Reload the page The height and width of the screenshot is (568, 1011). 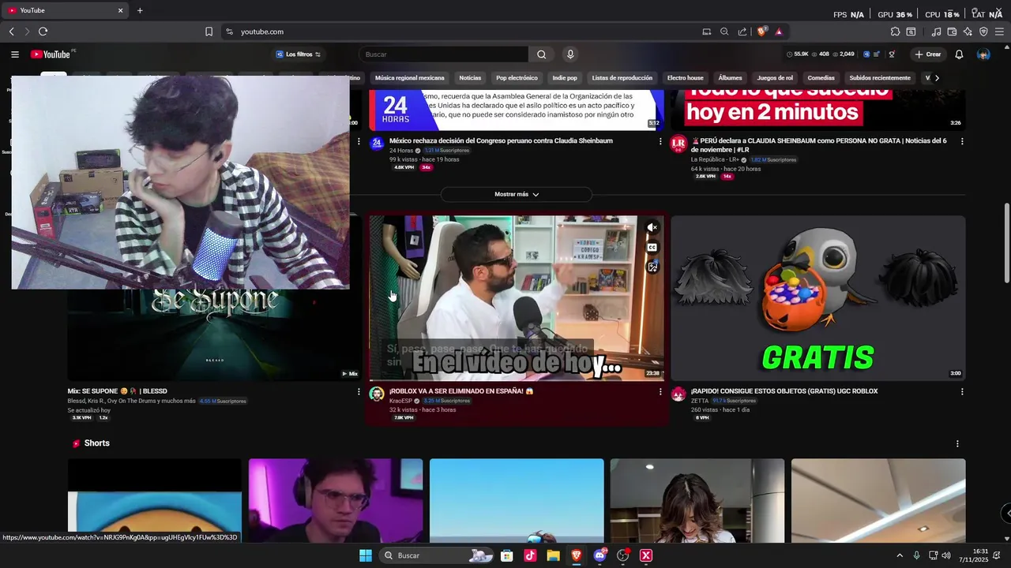point(43,32)
